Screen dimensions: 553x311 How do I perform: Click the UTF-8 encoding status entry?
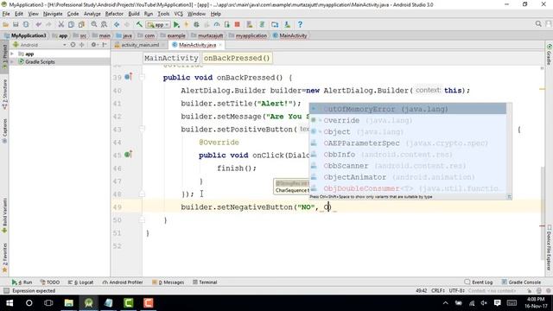click(456, 290)
